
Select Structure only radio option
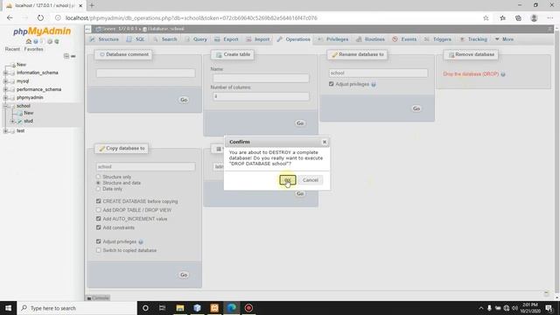tap(98, 177)
